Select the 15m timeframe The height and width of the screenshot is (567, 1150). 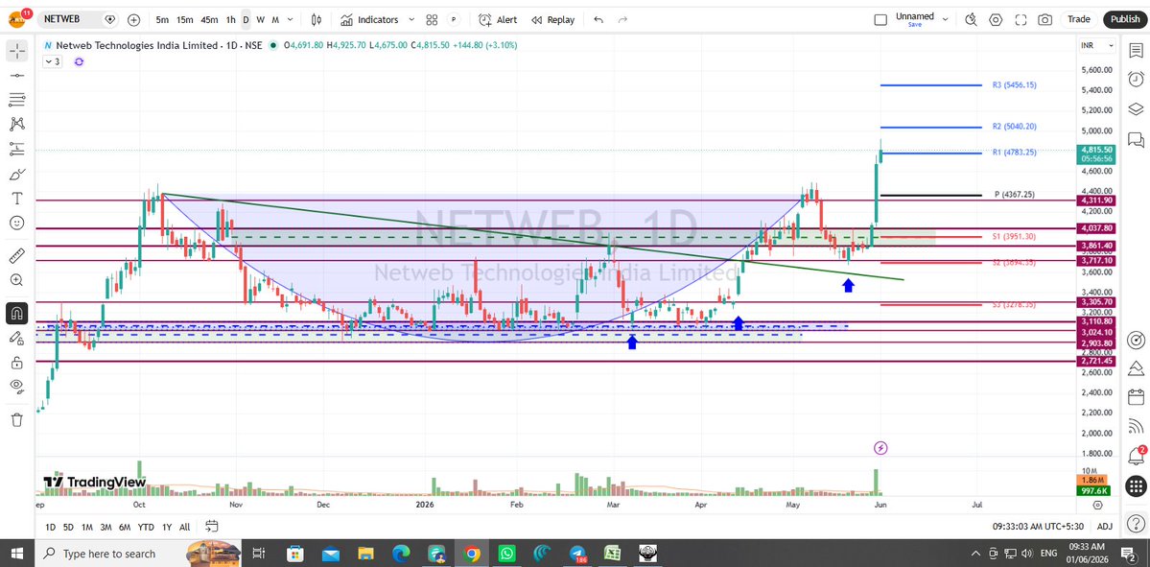coord(185,20)
